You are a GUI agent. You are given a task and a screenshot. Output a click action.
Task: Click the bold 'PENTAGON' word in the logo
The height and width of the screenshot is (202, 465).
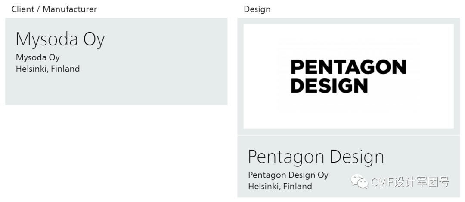(348, 67)
